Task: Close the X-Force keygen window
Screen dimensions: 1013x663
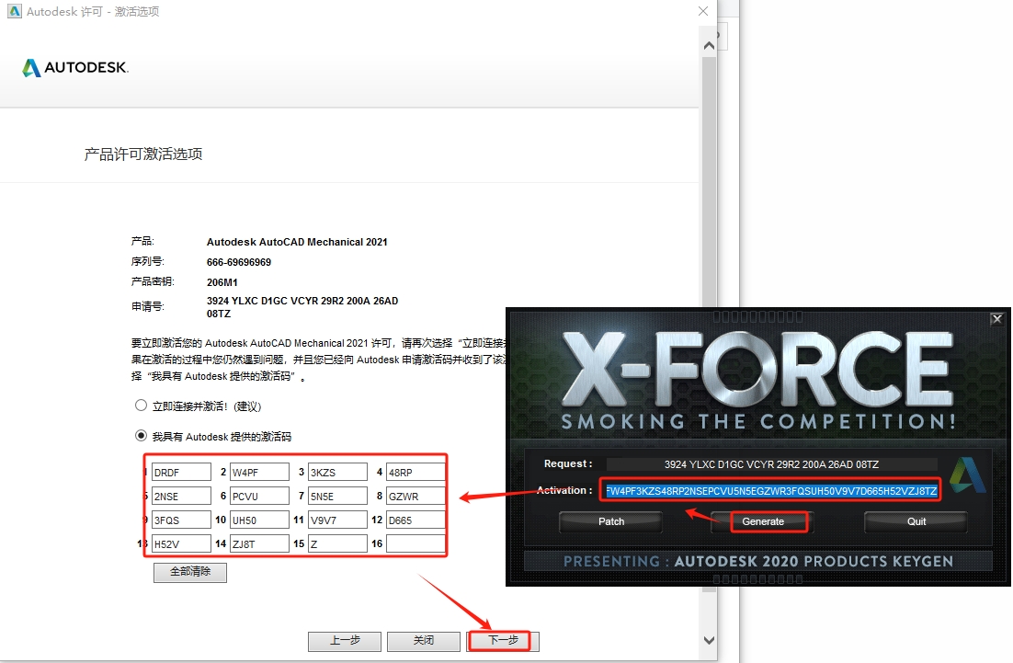Action: (x=996, y=318)
